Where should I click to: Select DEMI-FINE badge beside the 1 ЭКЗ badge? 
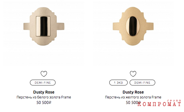(x=142, y=83)
